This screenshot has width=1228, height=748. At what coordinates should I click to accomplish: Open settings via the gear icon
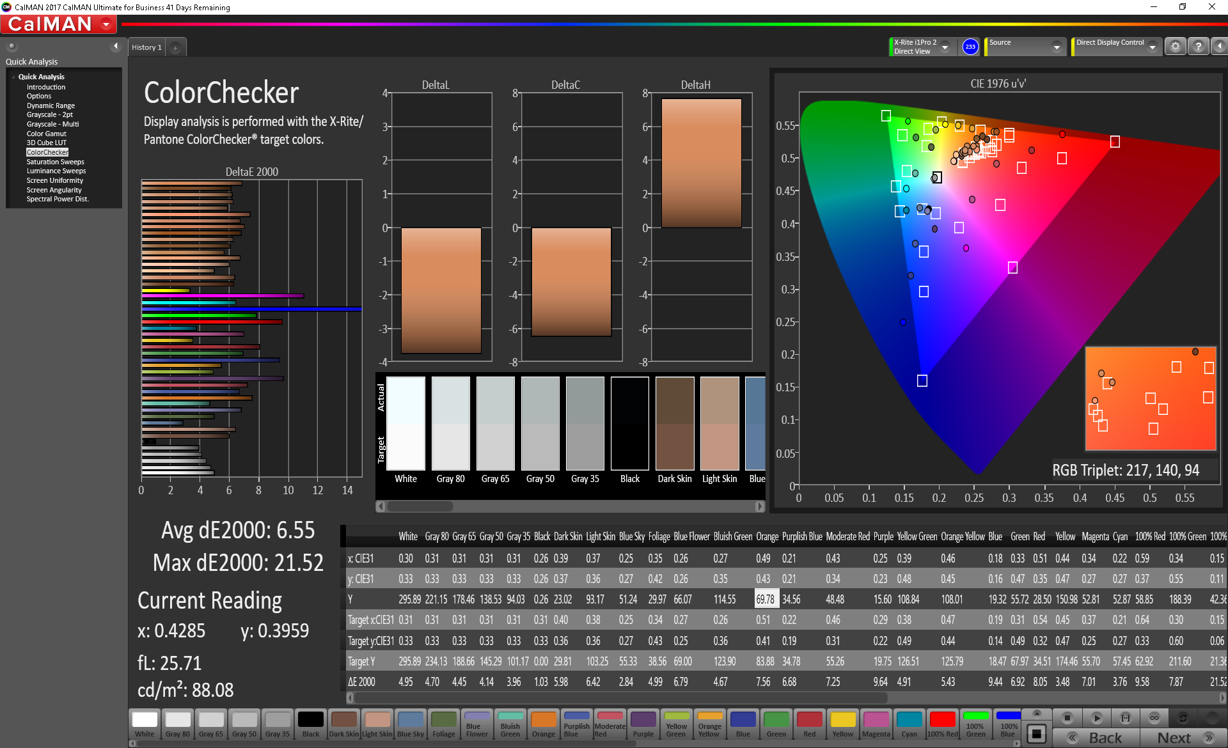click(1176, 47)
